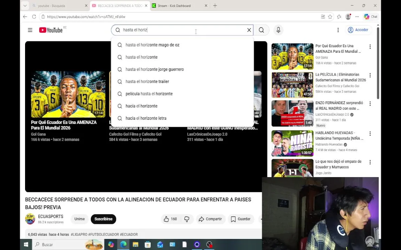Open Copilot Chat button
Viewport: 401px width, 250px height.
click(x=371, y=17)
